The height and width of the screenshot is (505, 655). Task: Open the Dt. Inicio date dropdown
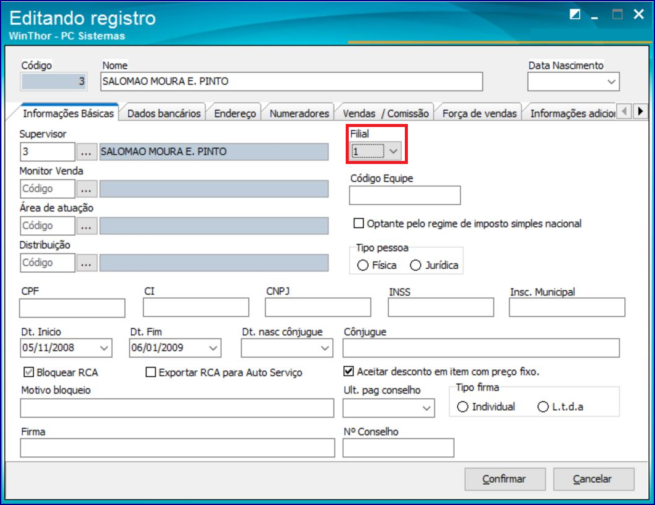(x=104, y=348)
